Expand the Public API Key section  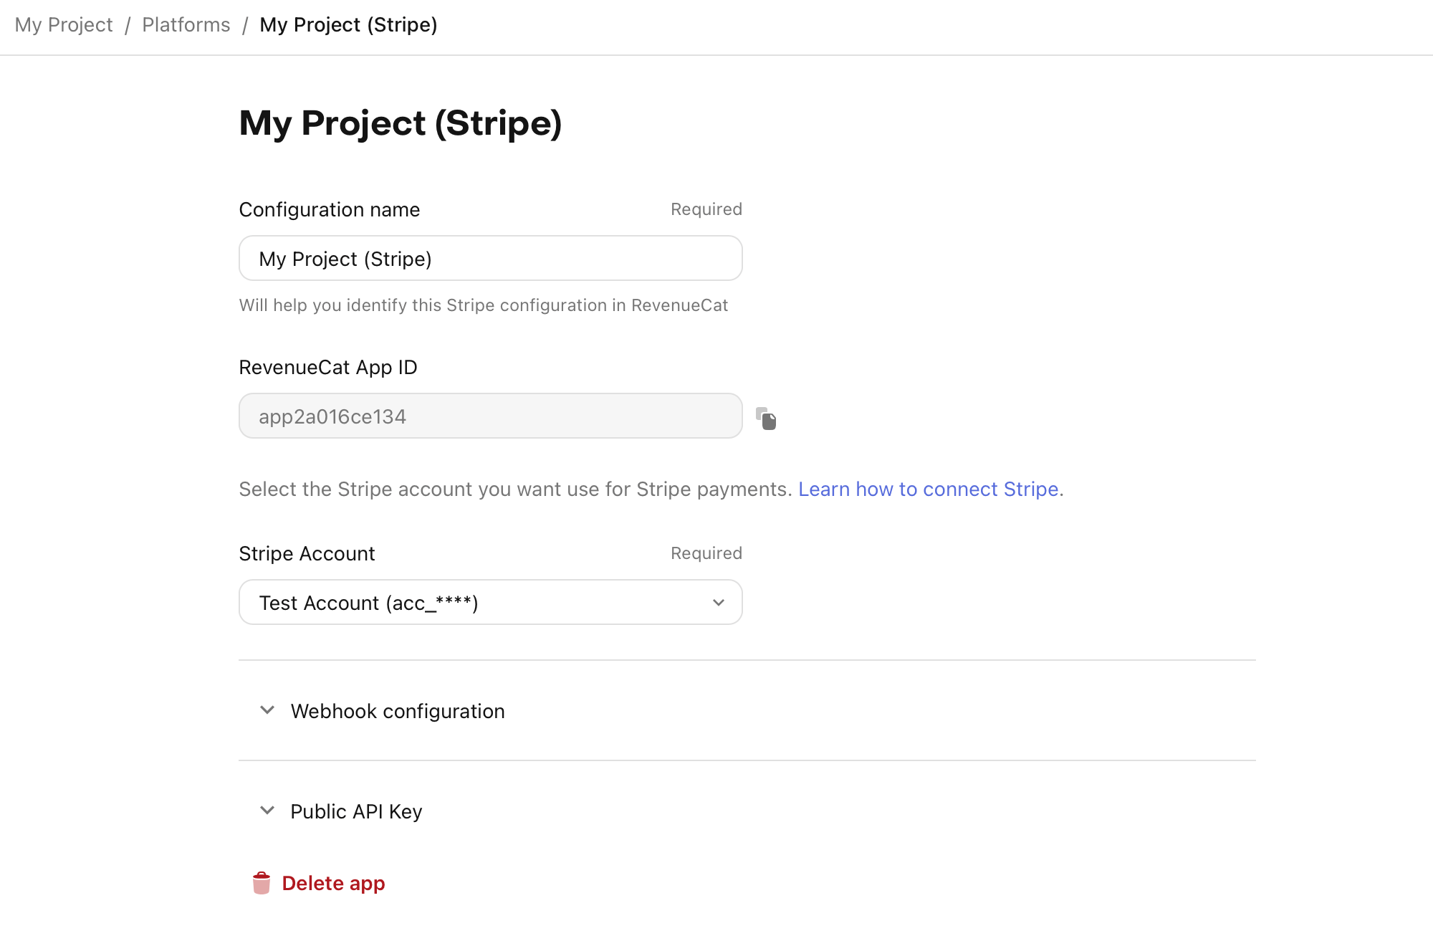[x=356, y=811]
